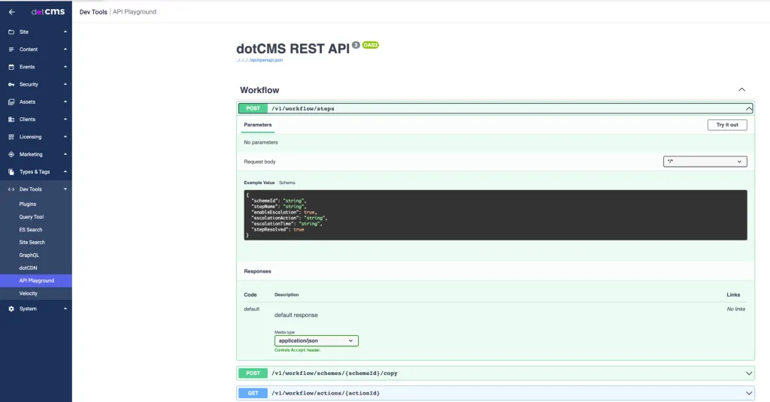Click the example JSON code block

pyautogui.click(x=496, y=215)
